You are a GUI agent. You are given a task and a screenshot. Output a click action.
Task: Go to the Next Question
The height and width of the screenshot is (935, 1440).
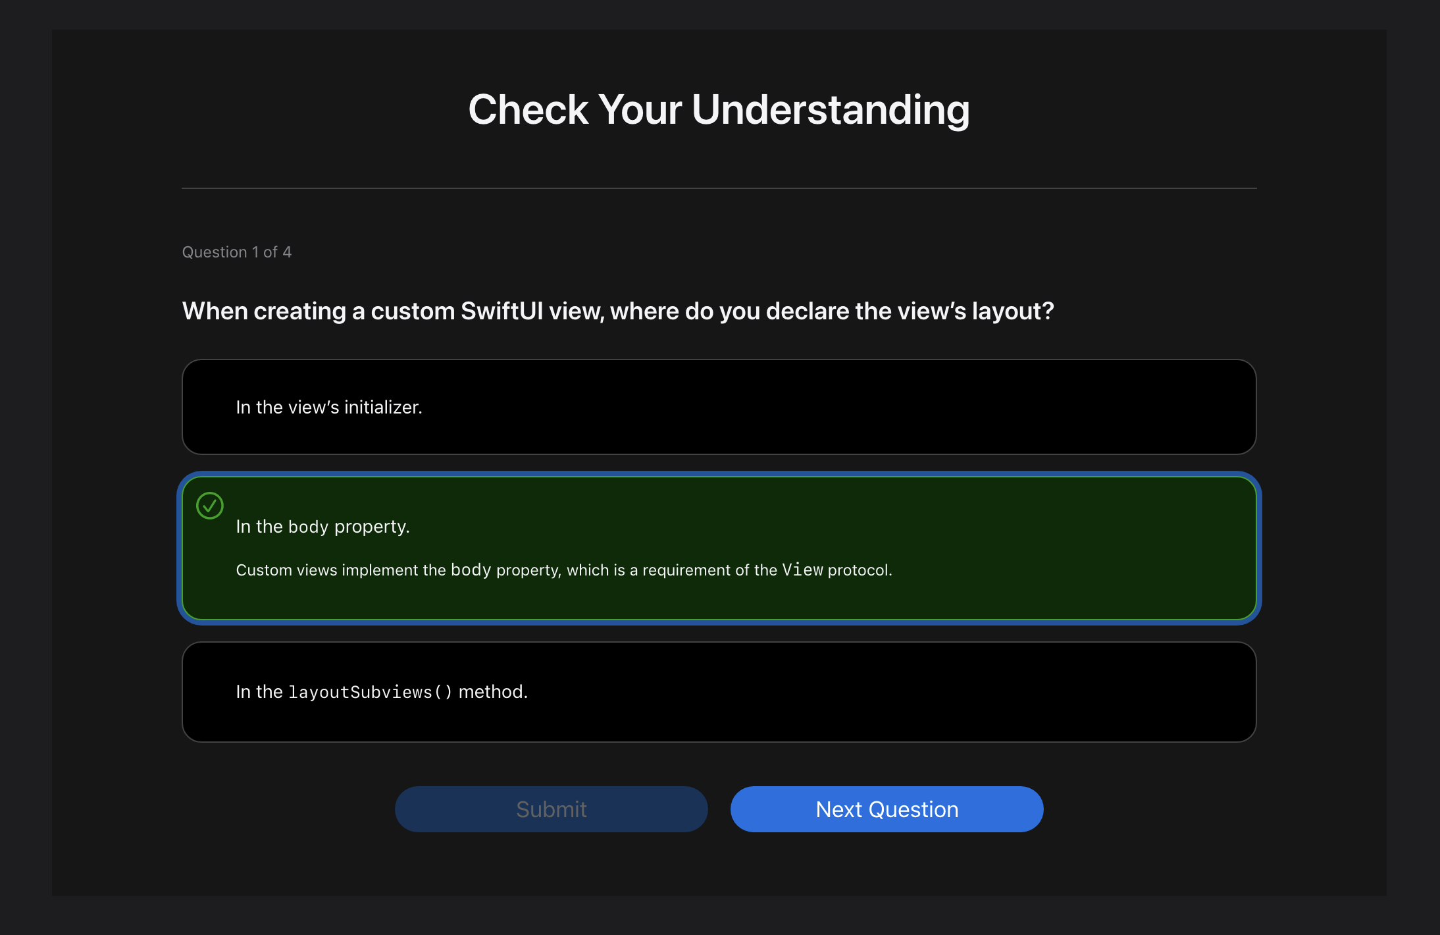coord(887,809)
